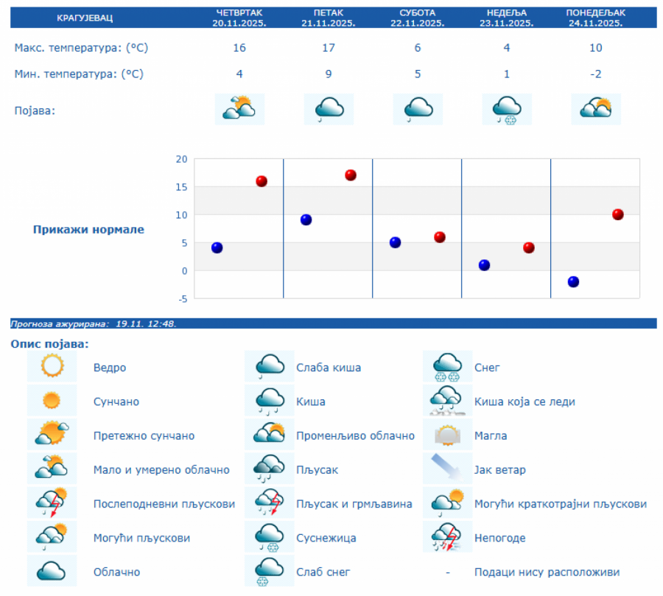Click the Магла fog legend icon
The height and width of the screenshot is (596, 663).
coord(447,435)
